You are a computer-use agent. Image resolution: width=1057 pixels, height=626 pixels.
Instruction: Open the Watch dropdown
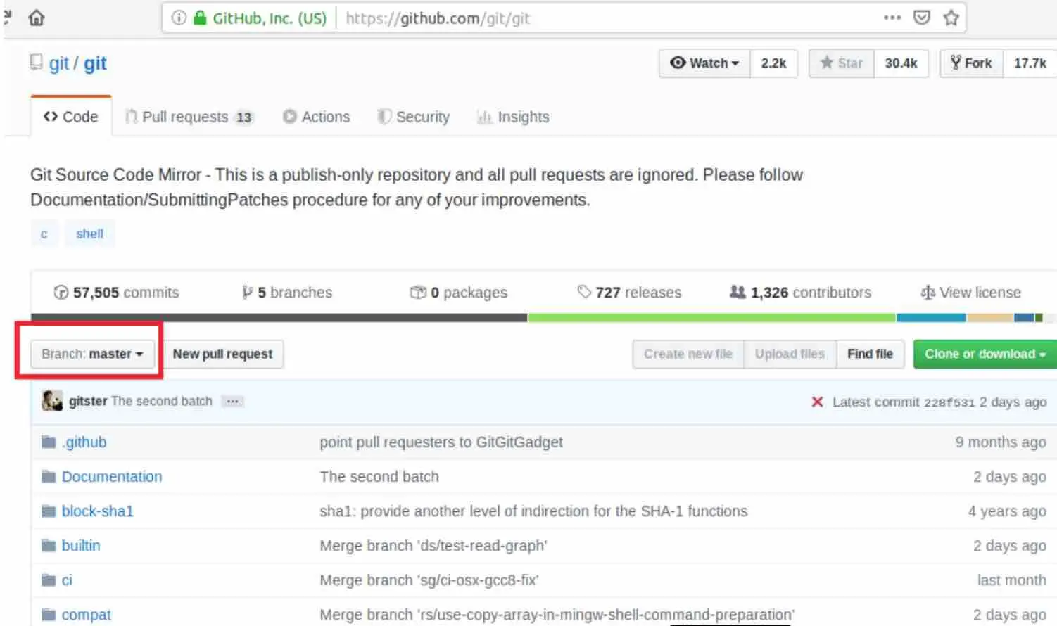(x=704, y=63)
